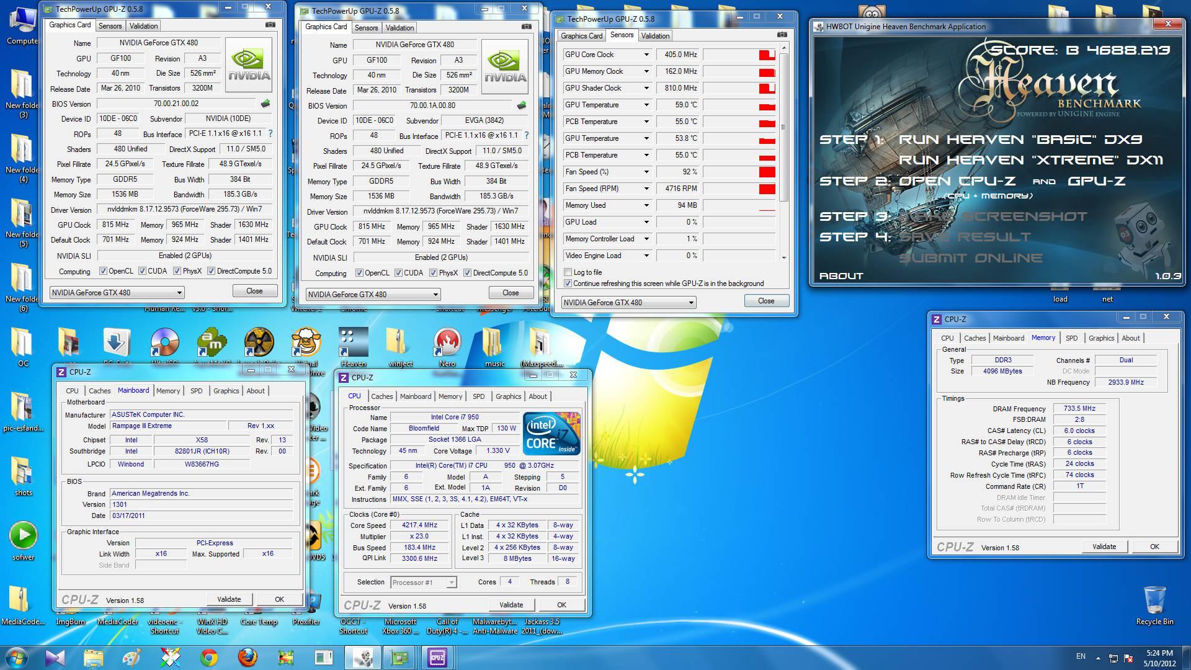This screenshot has width=1191, height=670.
Task: Click the camera icon in the GPU-Z Sensors window
Action: click(782, 35)
